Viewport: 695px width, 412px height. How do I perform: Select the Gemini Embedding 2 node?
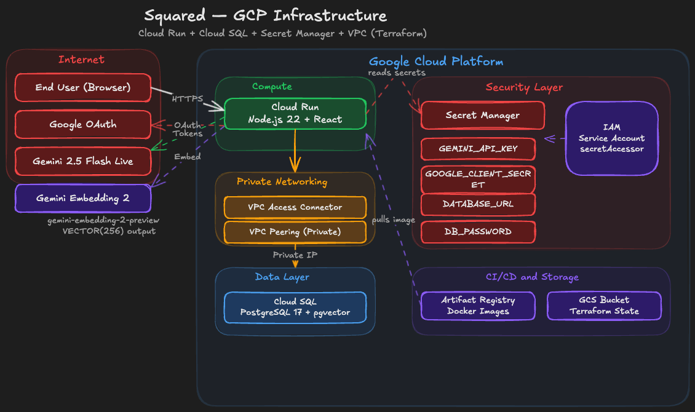[x=83, y=198]
